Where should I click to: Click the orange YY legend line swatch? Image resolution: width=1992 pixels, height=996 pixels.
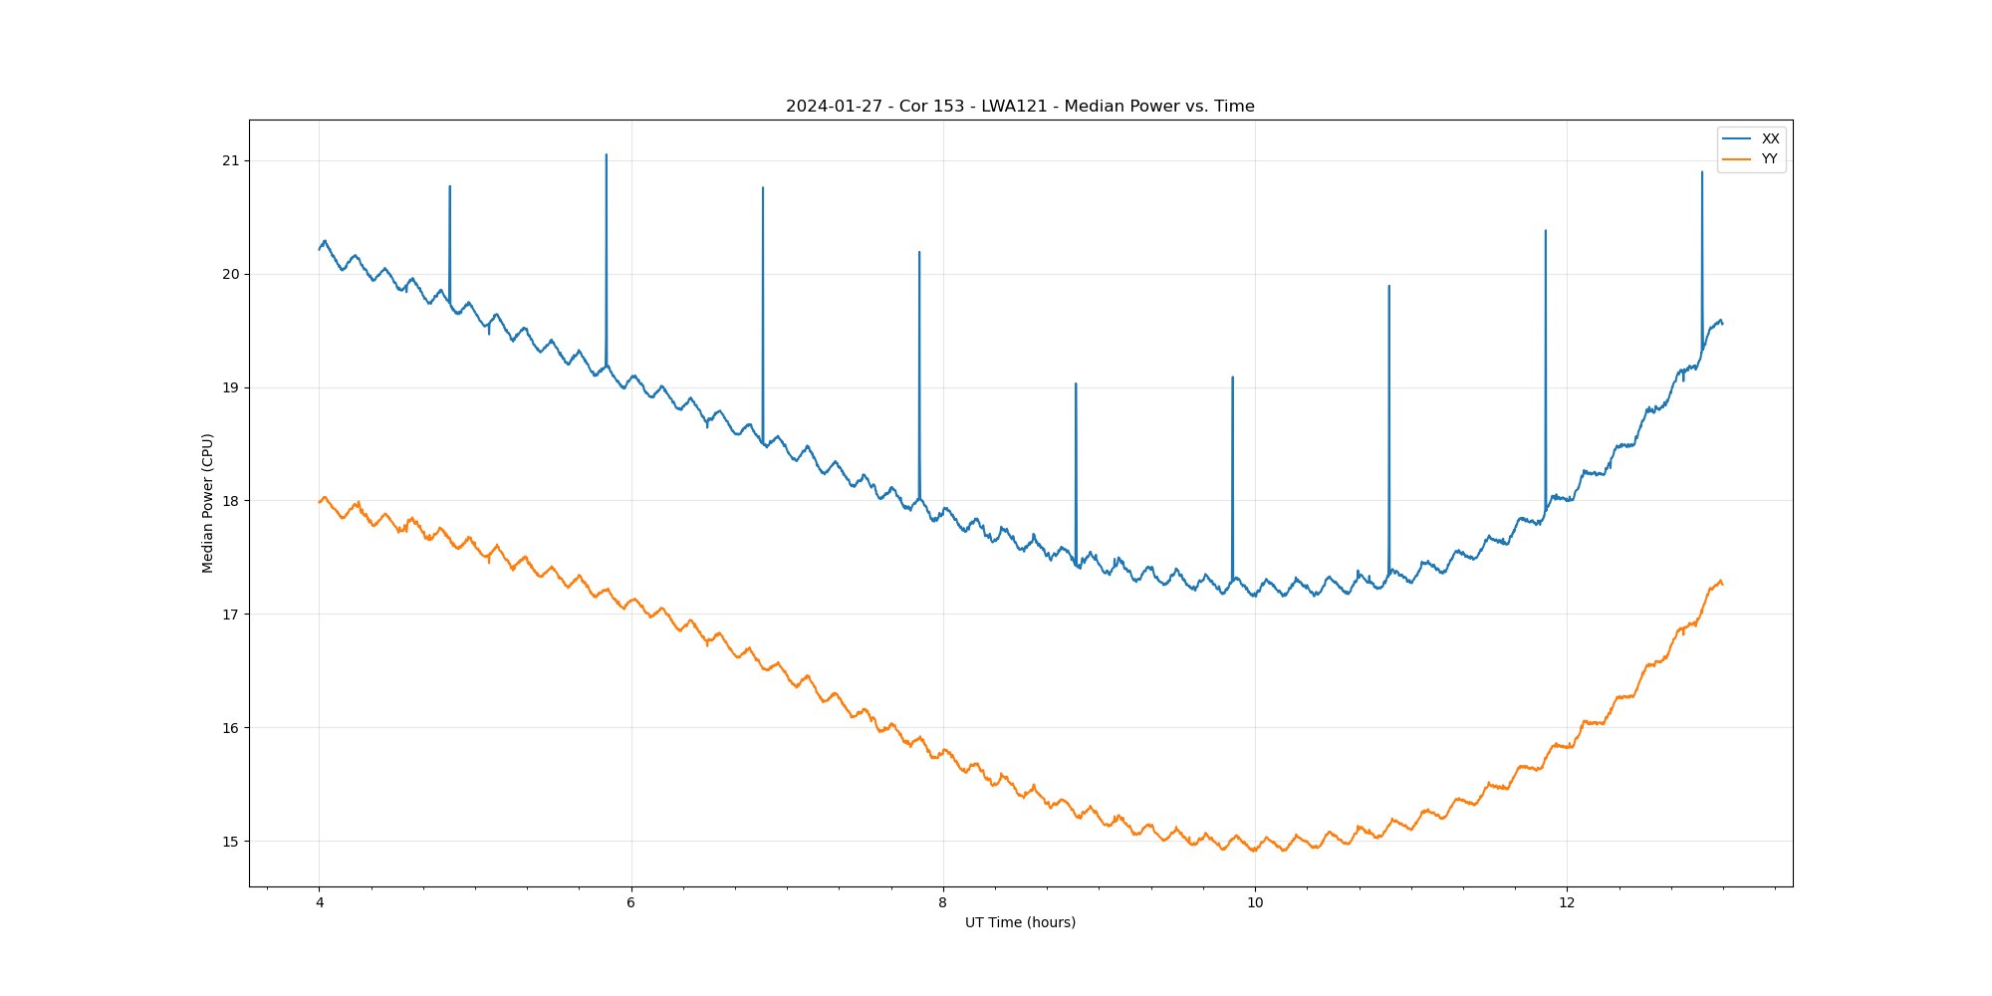click(1737, 159)
